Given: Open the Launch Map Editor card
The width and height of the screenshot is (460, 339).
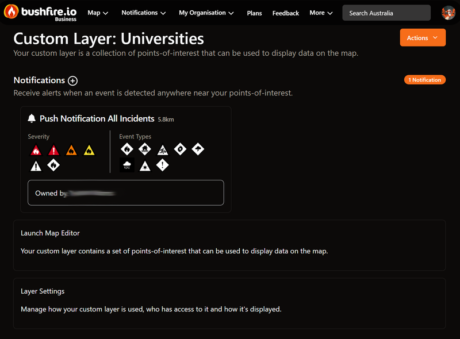Looking at the screenshot, I should [x=229, y=245].
